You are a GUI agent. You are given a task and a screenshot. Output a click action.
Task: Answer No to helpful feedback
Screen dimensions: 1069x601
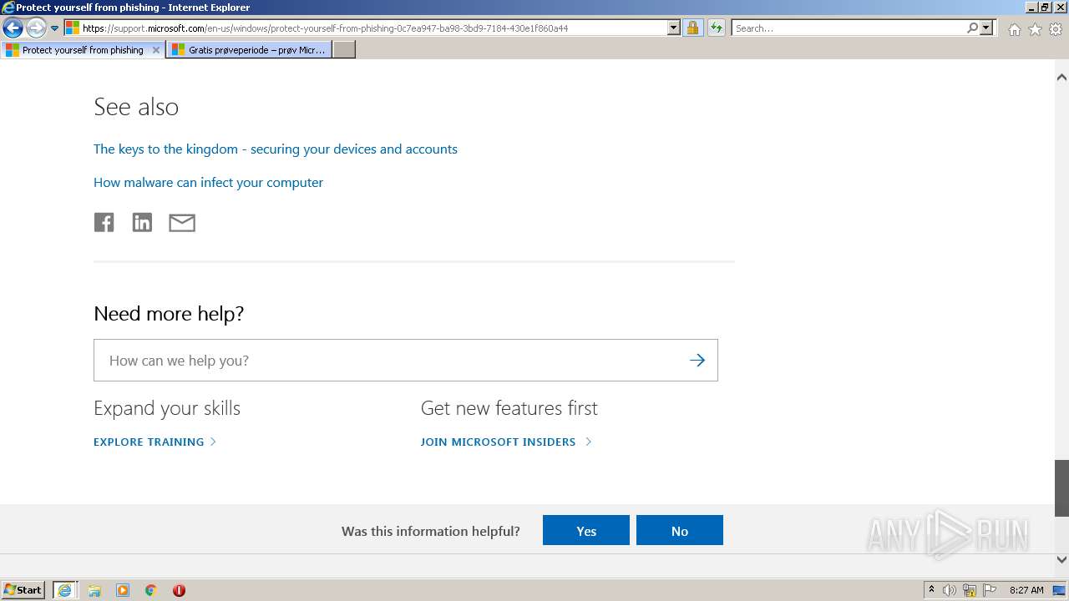coord(680,530)
